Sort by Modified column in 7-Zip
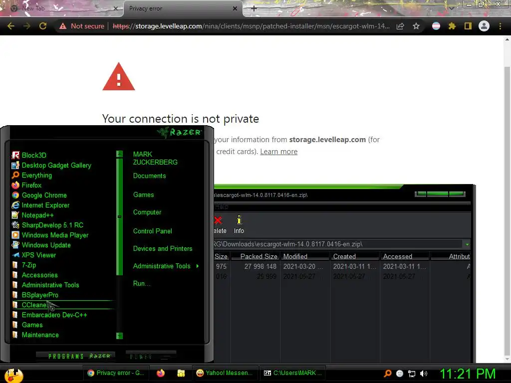 [x=305, y=257]
